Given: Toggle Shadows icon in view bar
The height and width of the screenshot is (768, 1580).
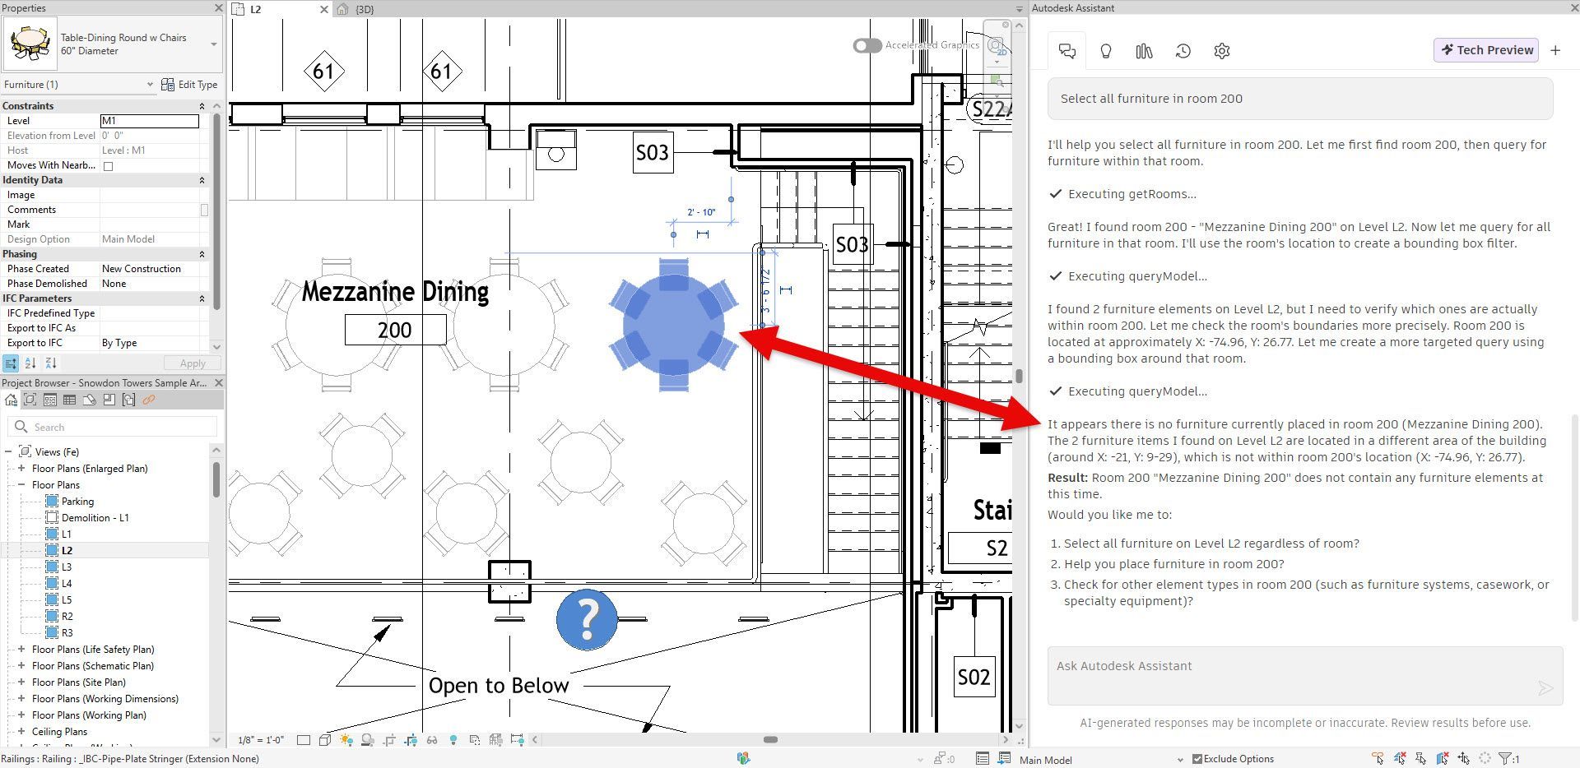Looking at the screenshot, I should [368, 740].
